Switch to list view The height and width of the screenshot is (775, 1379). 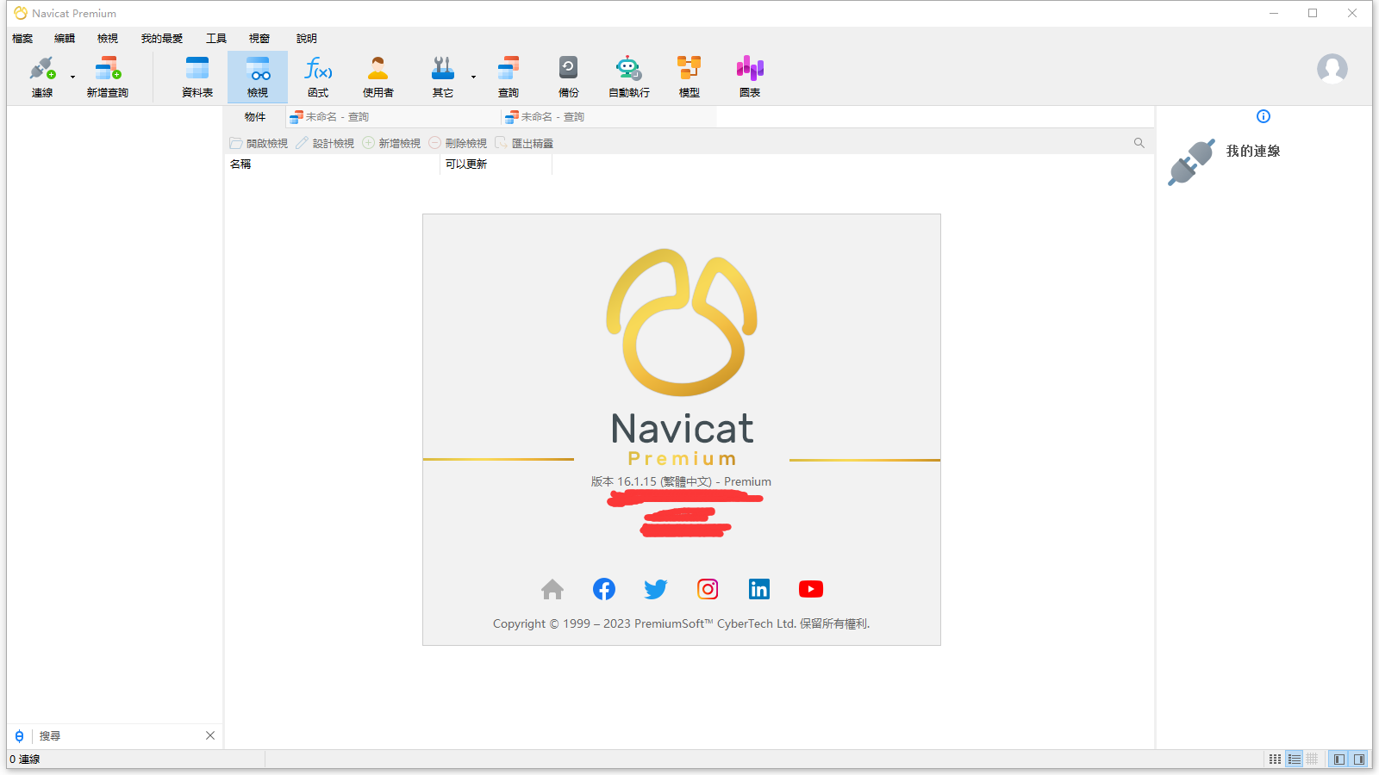(x=1295, y=759)
